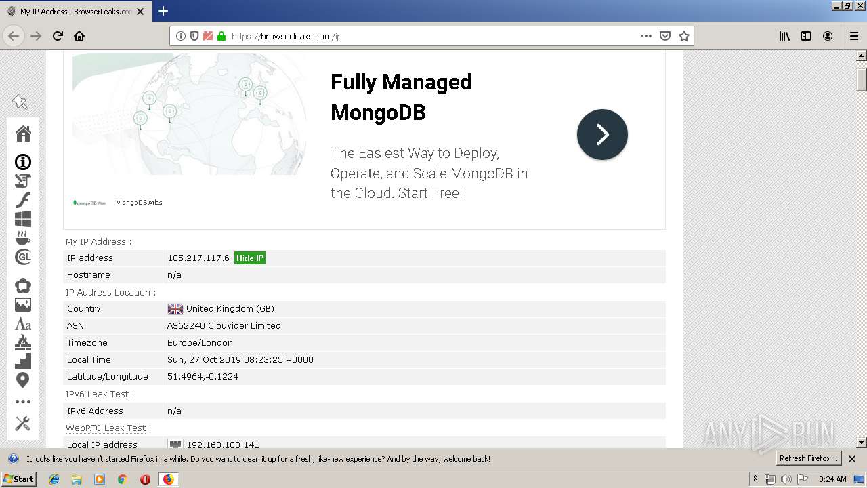Open tracking protection shield in address bar
The image size is (867, 488).
click(194, 36)
